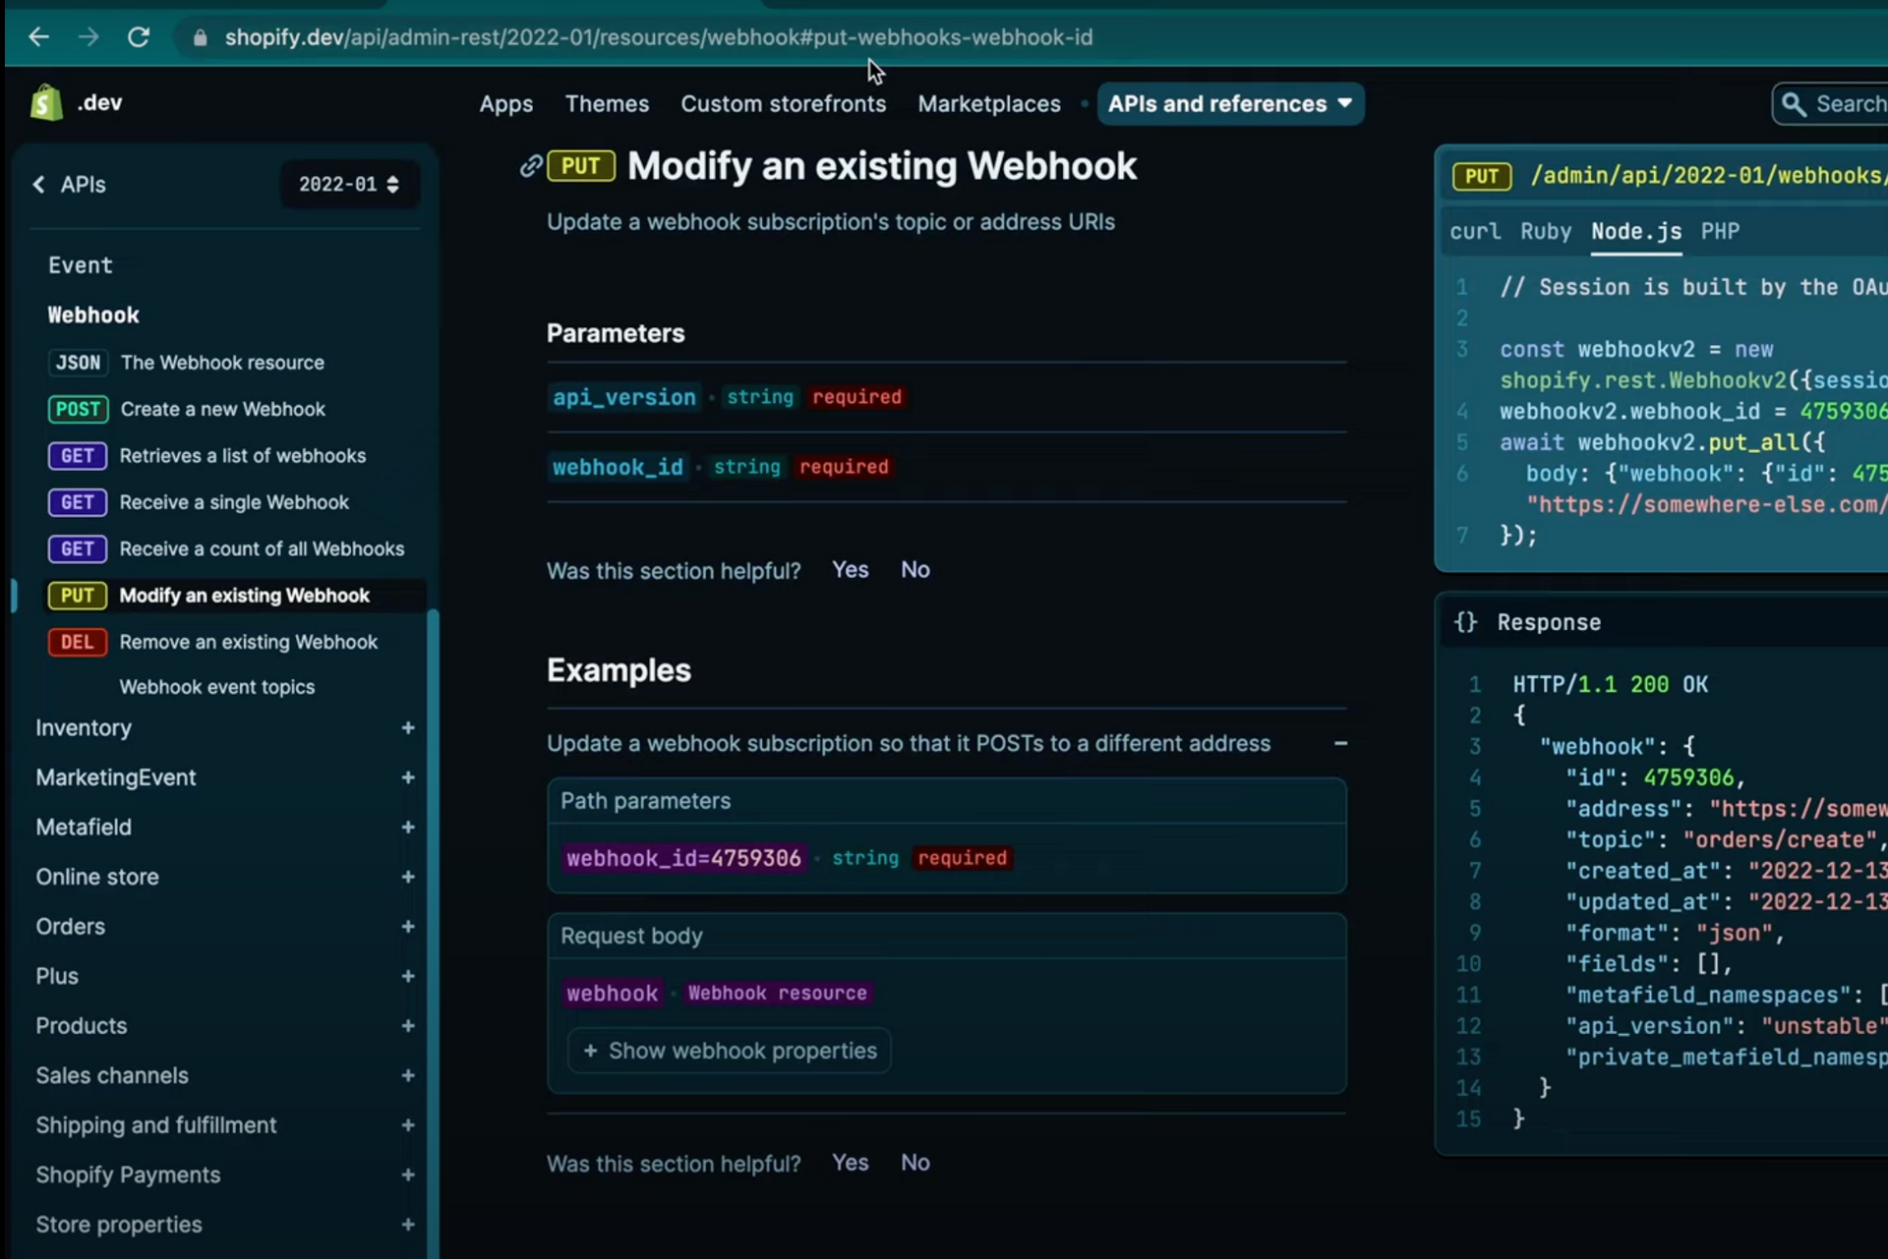The height and width of the screenshot is (1259, 1888).
Task: Switch code sample to the PHP tab
Action: 1720,232
